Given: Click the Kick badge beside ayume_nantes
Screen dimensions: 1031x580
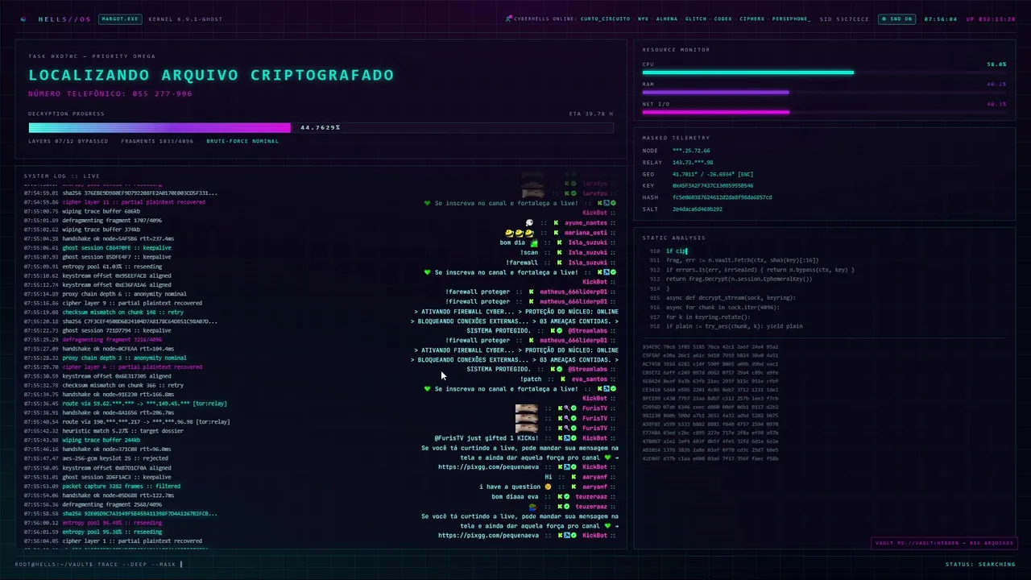Looking at the screenshot, I should (554, 223).
